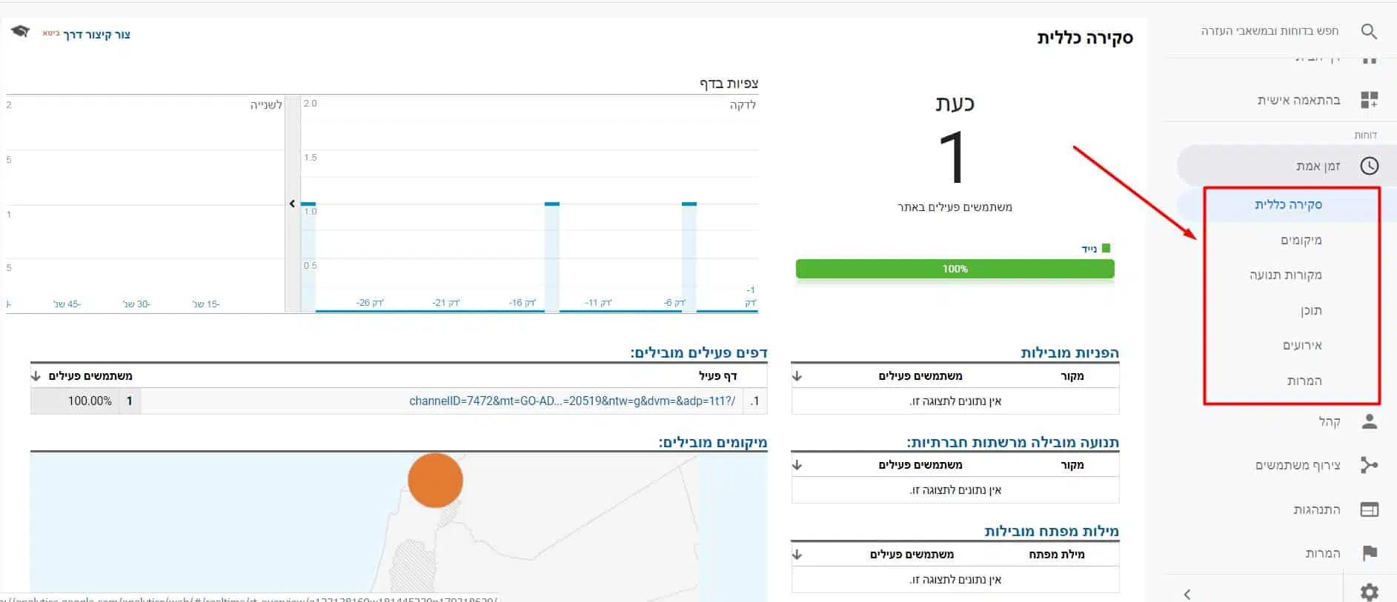Collapse the sidebar with the chevron
1397x602 pixels.
click(1187, 594)
